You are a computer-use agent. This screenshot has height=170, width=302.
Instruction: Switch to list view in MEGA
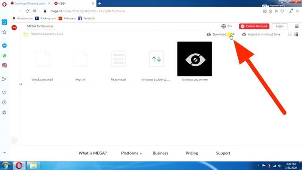click(290, 34)
